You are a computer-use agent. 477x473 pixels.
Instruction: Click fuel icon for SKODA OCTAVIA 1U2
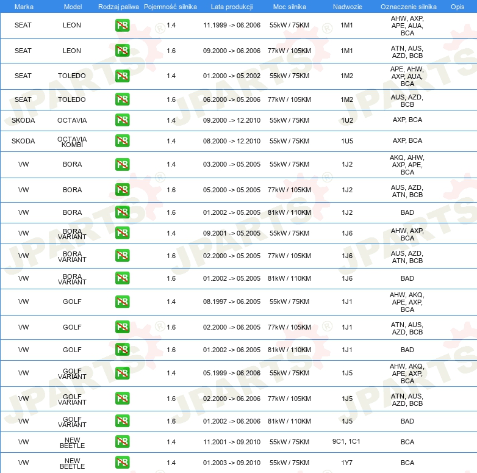pos(122,120)
